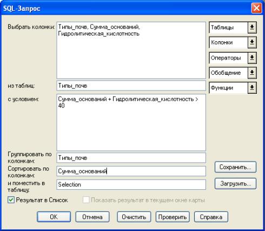Open the Операторы dropdown list
This screenshot has height=231, width=265.
click(233, 58)
